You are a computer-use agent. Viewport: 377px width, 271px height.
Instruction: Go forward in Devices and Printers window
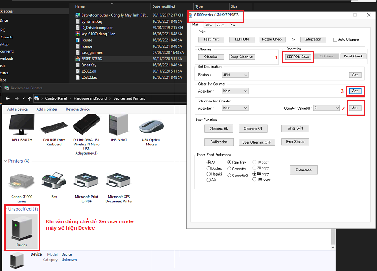coord(16,98)
